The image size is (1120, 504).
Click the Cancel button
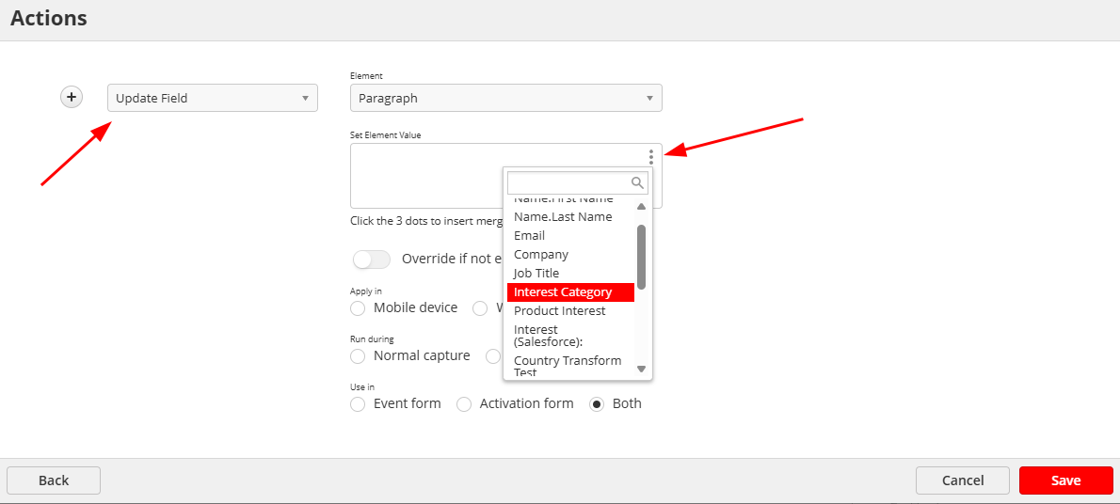point(962,480)
